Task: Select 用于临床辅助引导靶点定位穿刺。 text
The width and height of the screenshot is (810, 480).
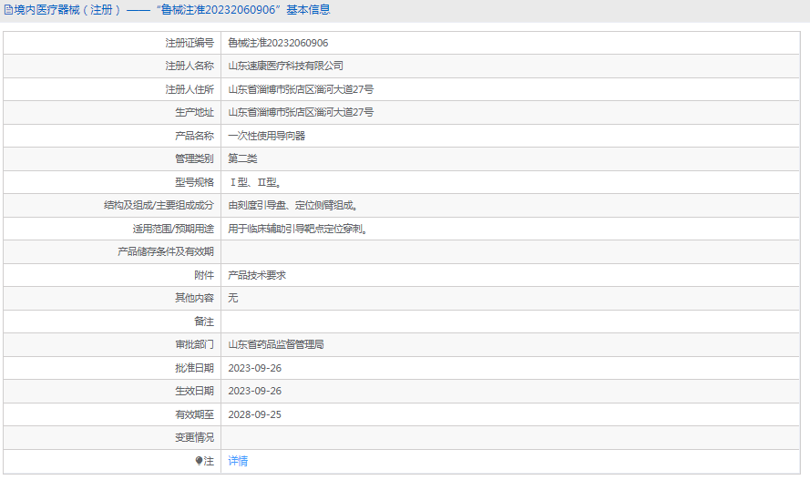Action: (298, 229)
